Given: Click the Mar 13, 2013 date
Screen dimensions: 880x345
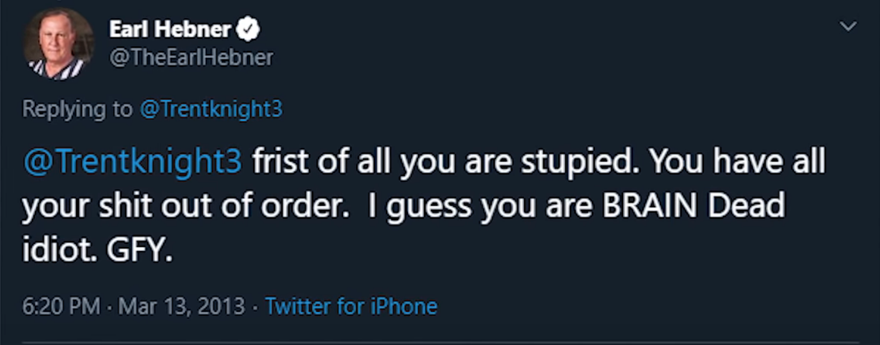Looking at the screenshot, I should pos(181,306).
